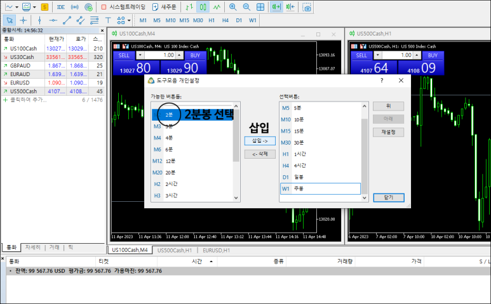Image resolution: width=491 pixels, height=304 pixels.
Task: Click 재설정 reset button
Action: click(388, 132)
